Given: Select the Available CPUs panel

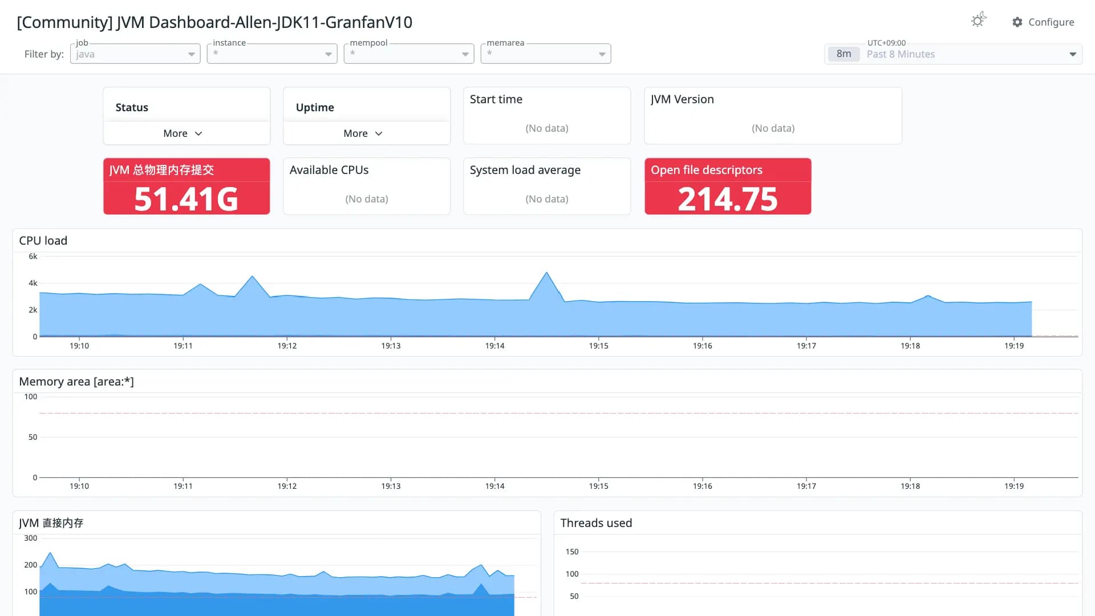Looking at the screenshot, I should [367, 187].
